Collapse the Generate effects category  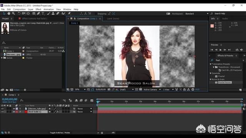211,73
